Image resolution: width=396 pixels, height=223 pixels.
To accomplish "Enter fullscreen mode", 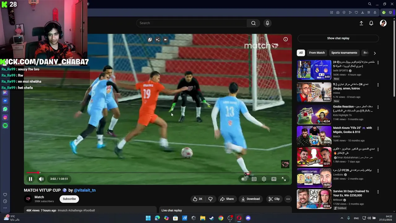I will pos(284,179).
